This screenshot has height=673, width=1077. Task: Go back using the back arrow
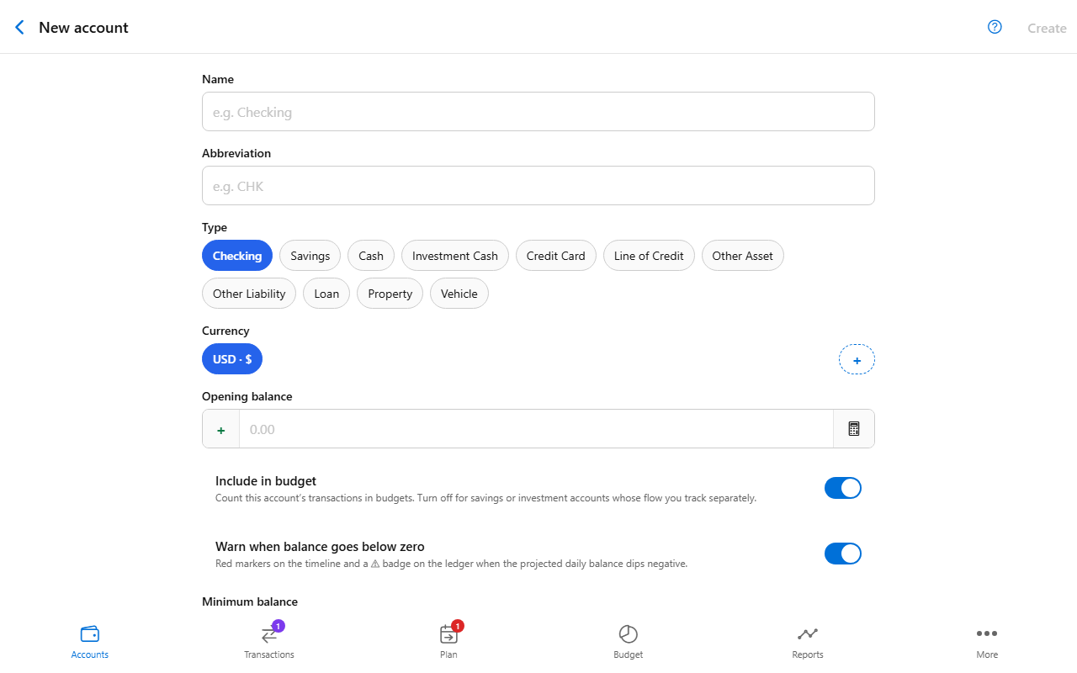[19, 28]
